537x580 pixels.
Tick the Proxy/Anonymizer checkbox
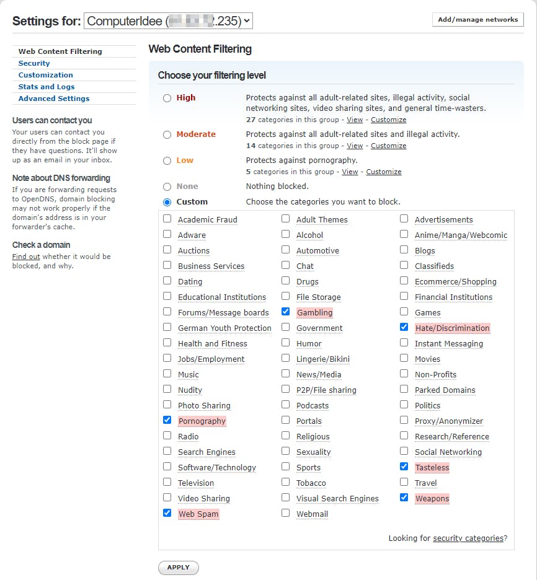point(404,420)
